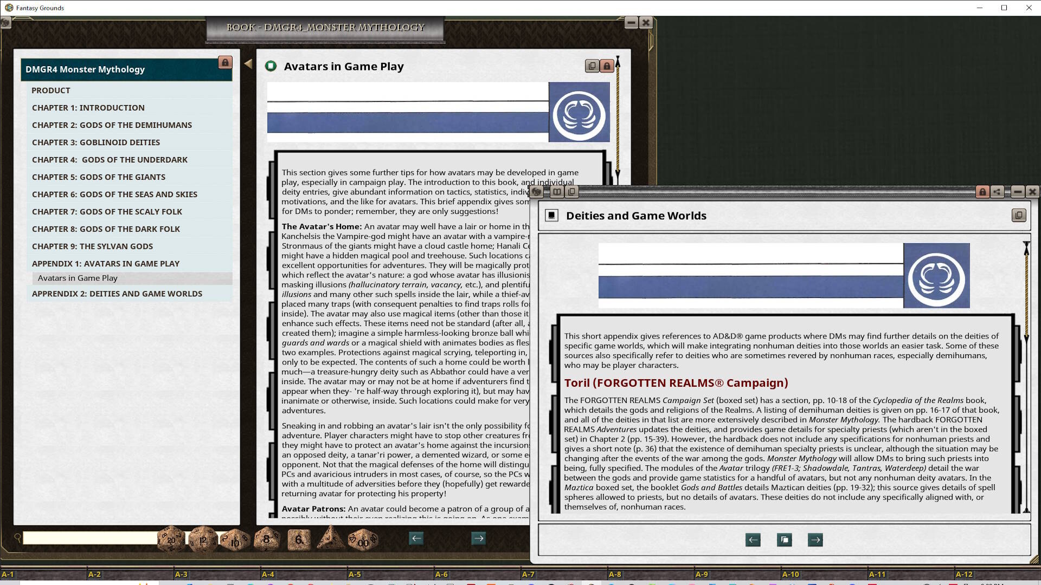This screenshot has width=1041, height=585.
Task: Select the Avatars in Game Play sub-entry
Action: [x=132, y=278]
